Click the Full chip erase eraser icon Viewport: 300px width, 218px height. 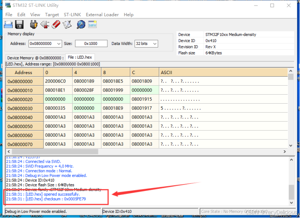click(56, 24)
